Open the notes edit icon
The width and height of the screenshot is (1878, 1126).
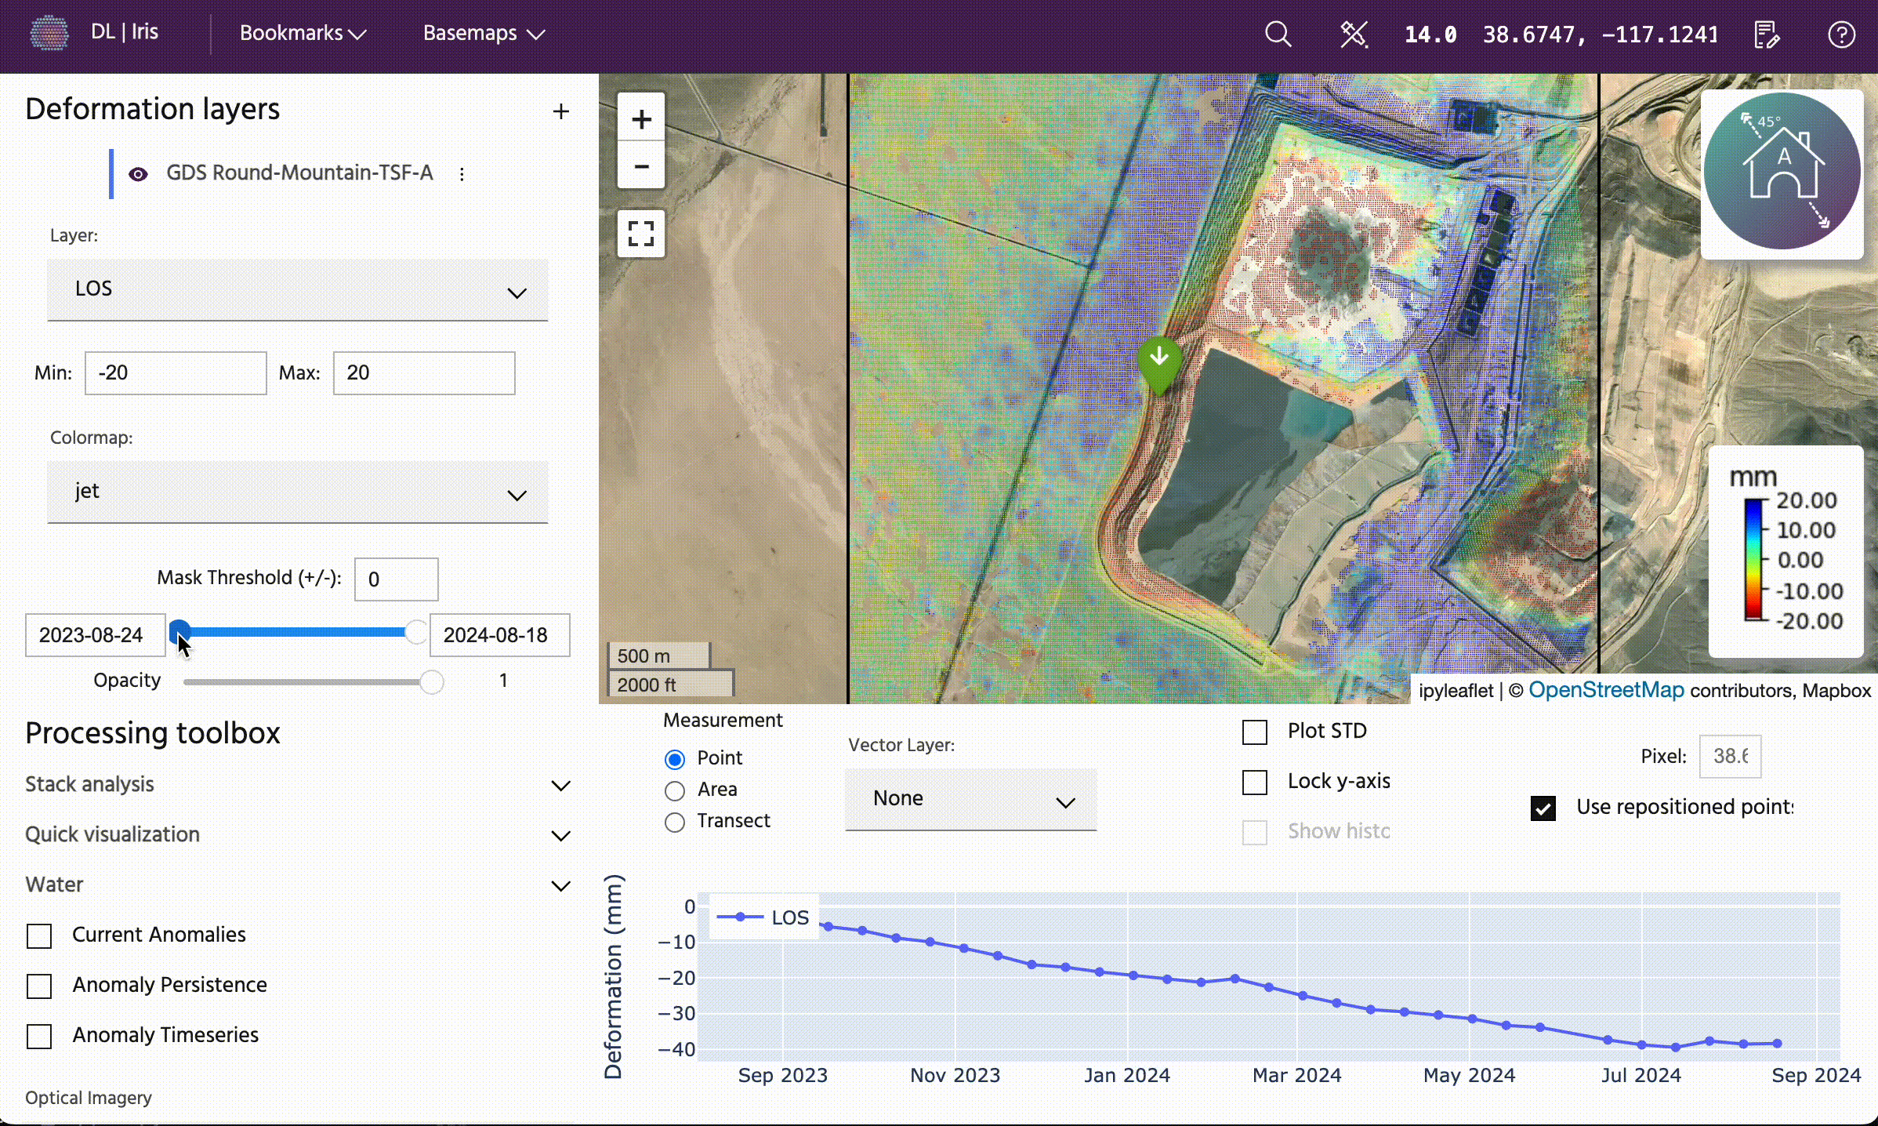(1767, 35)
